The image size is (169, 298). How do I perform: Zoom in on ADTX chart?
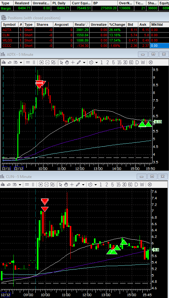[x=42, y=62]
